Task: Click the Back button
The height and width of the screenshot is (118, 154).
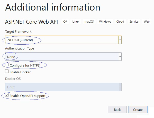Action: click(117, 110)
